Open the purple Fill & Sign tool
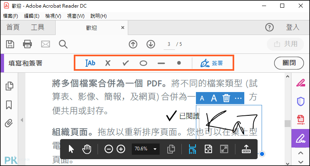The width and height of the screenshot is (310, 166). click(300, 138)
